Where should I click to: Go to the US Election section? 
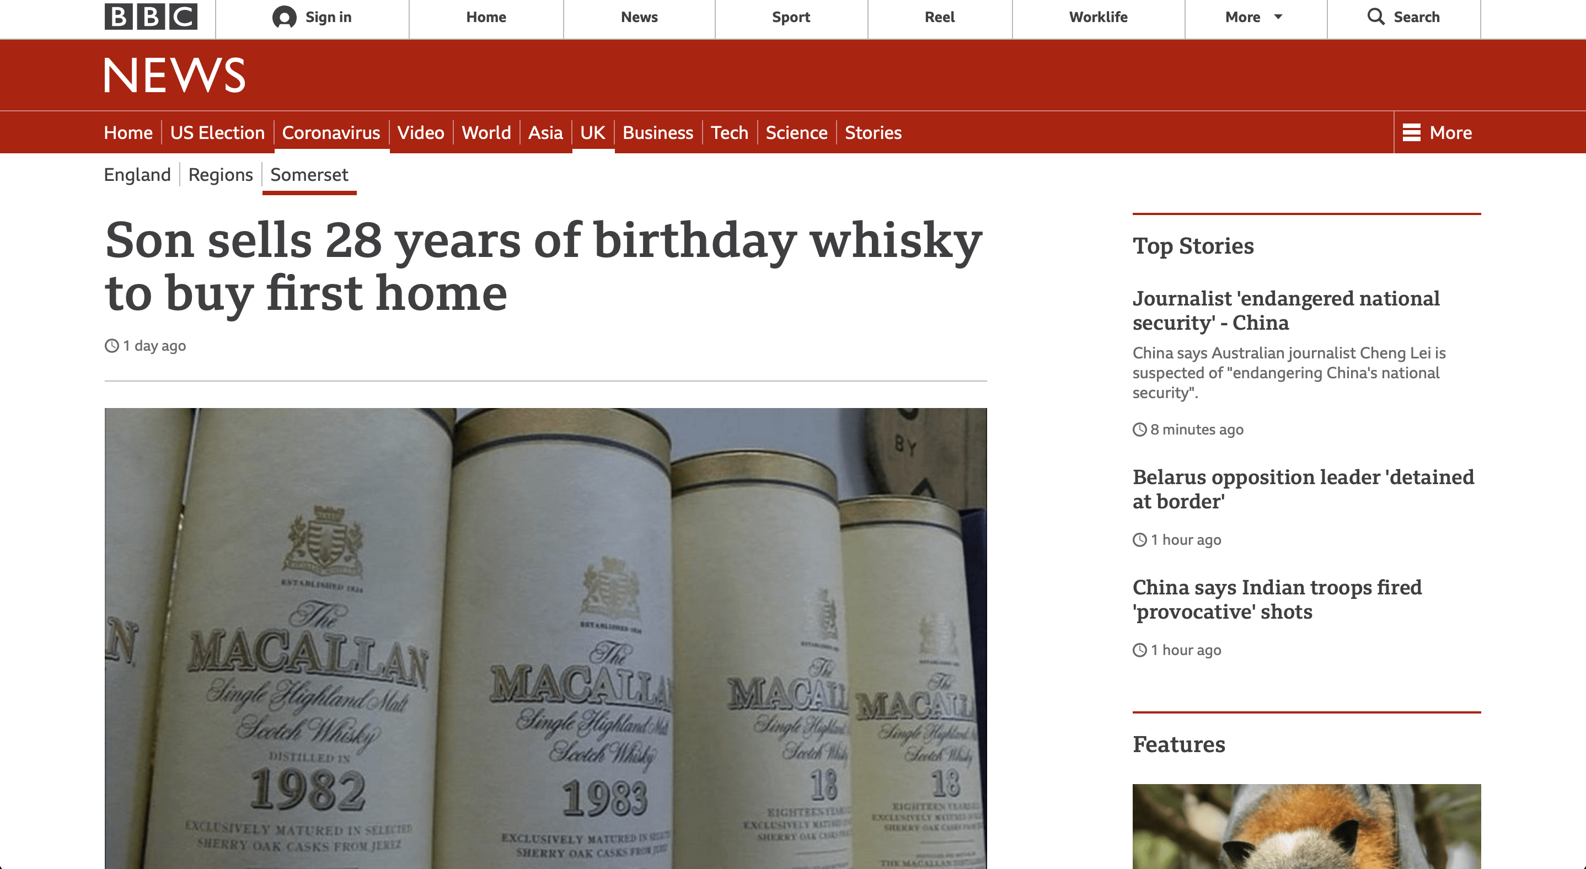217,132
